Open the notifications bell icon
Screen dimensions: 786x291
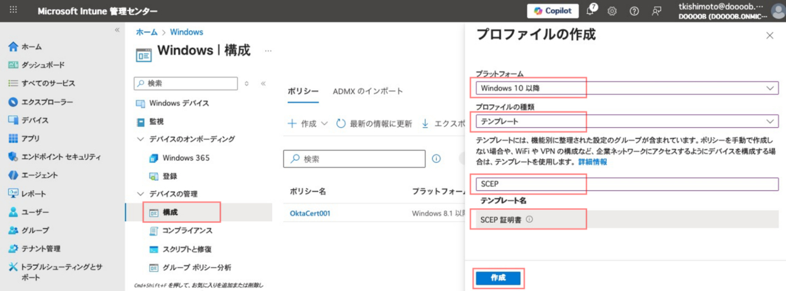591,11
